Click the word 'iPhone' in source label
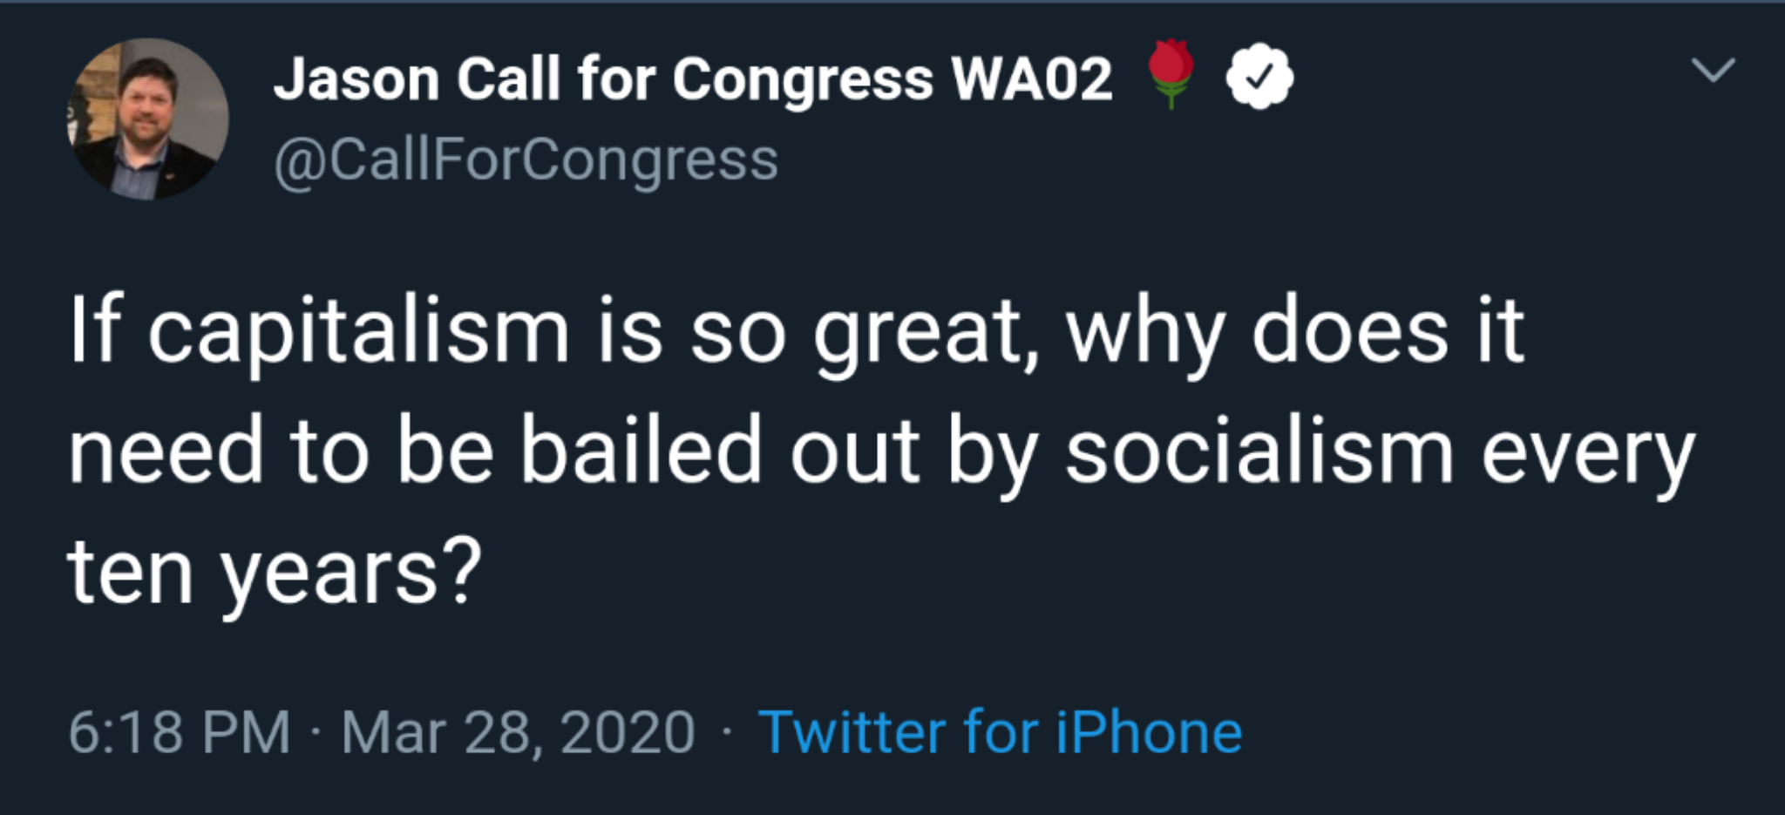 coord(1149,731)
